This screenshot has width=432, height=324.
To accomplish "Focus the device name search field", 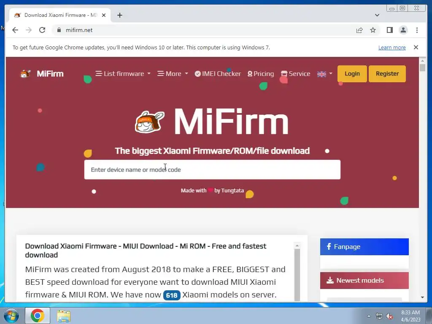I will (x=212, y=170).
